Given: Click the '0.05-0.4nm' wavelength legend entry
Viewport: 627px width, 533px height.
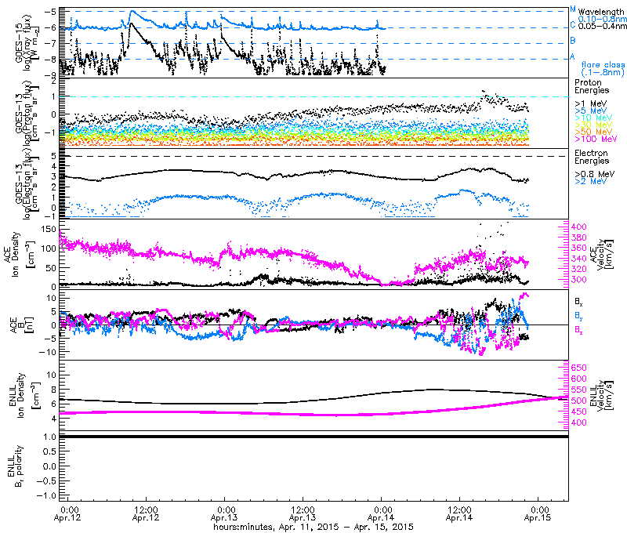Looking at the screenshot, I should [x=602, y=27].
